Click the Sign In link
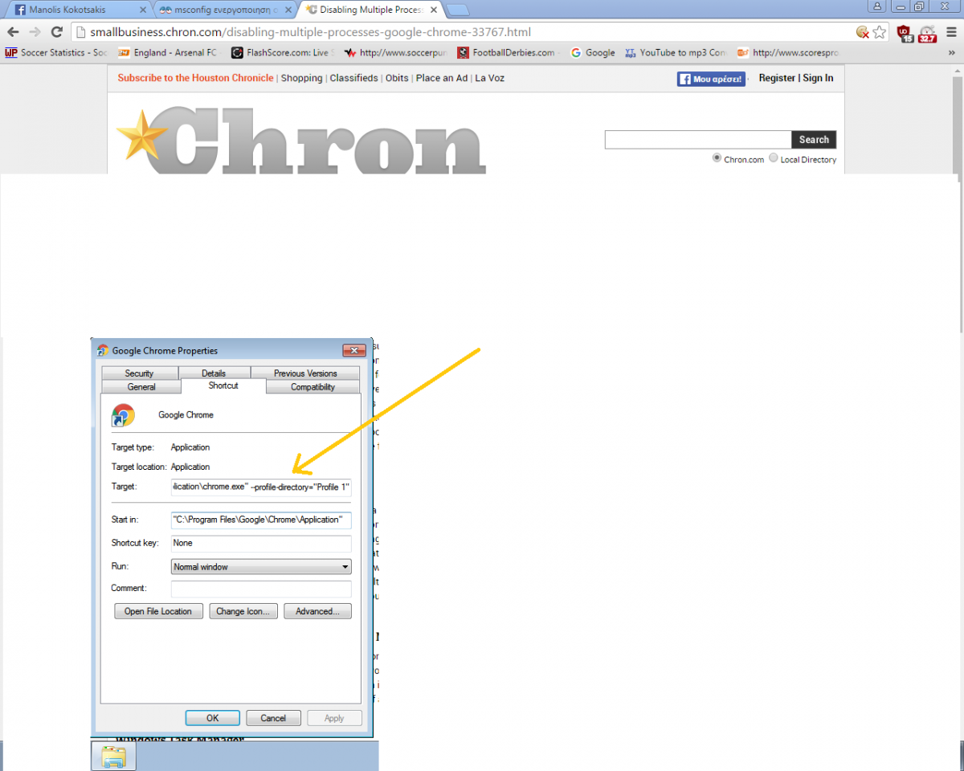This screenshot has width=964, height=771. [818, 78]
